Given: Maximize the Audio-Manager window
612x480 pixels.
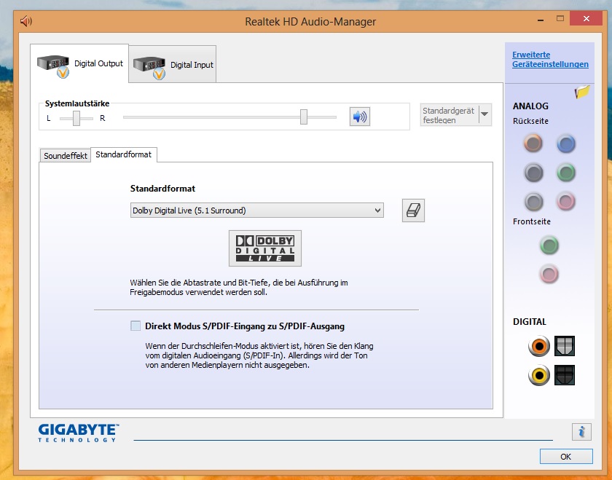Looking at the screenshot, I should (560, 18).
